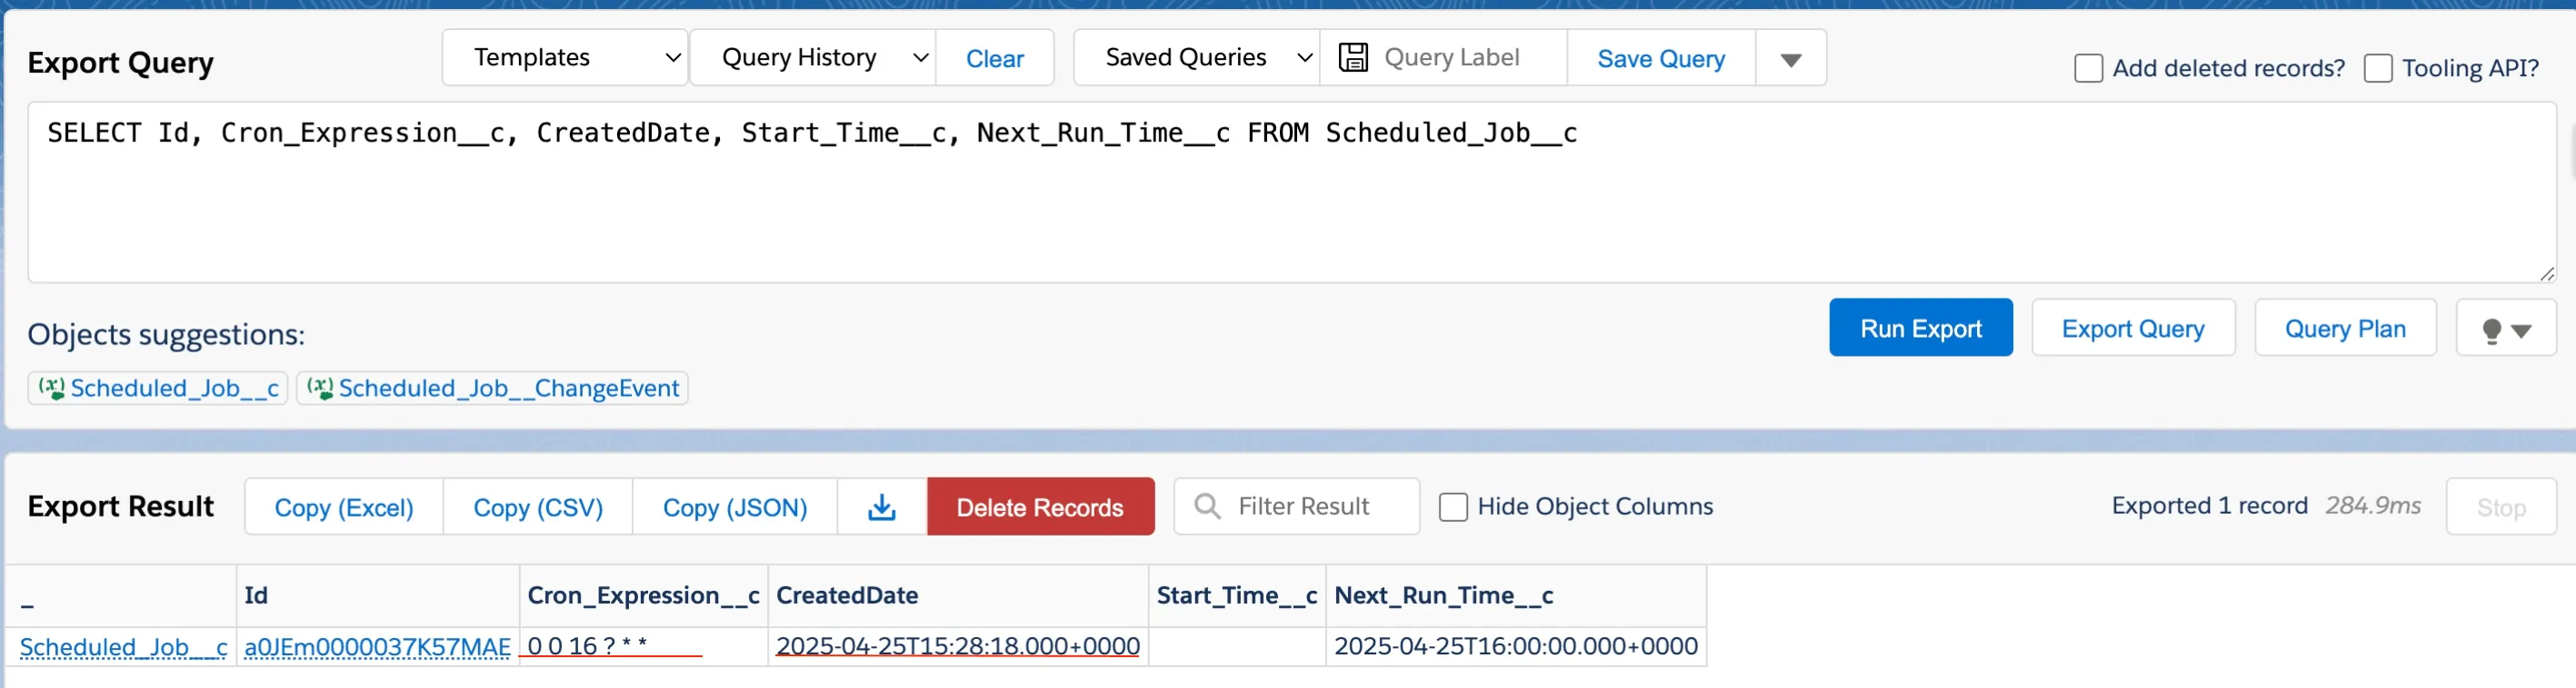Image resolution: width=2576 pixels, height=688 pixels.
Task: Click the save icon beside Query Label
Action: [1353, 58]
